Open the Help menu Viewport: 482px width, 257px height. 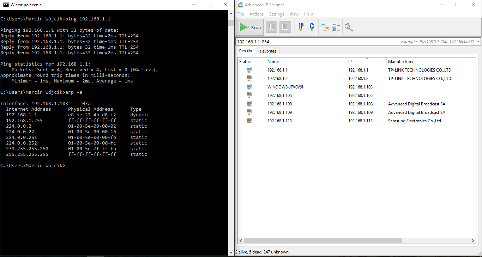pos(308,14)
